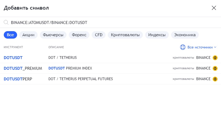Viewport: 221px width, 127px height.
Task: Select the CFD filter chip
Action: pyautogui.click(x=99, y=35)
